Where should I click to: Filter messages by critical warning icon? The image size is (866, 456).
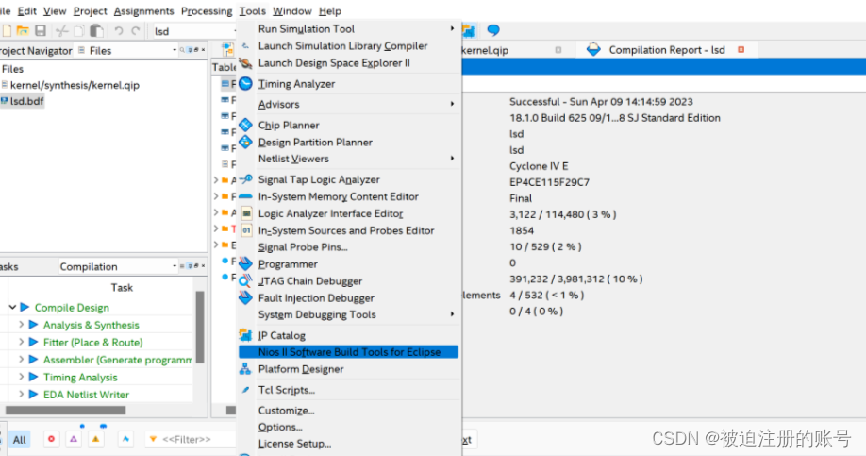pos(74,439)
